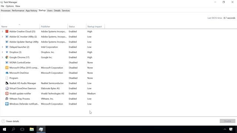The height and width of the screenshot is (133, 237).
Task: Click Realtek Semiconductor publisher cell
Action: coord(52,83)
